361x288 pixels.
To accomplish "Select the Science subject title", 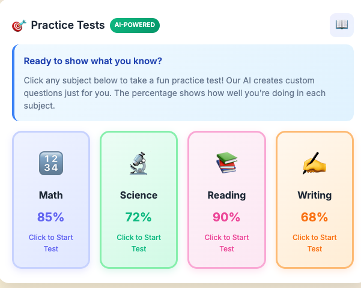I will [x=139, y=195].
